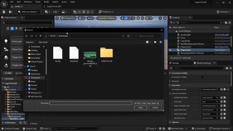Refresh the Downloads folder listing
The height and width of the screenshot is (131, 233).
click(x=129, y=36)
